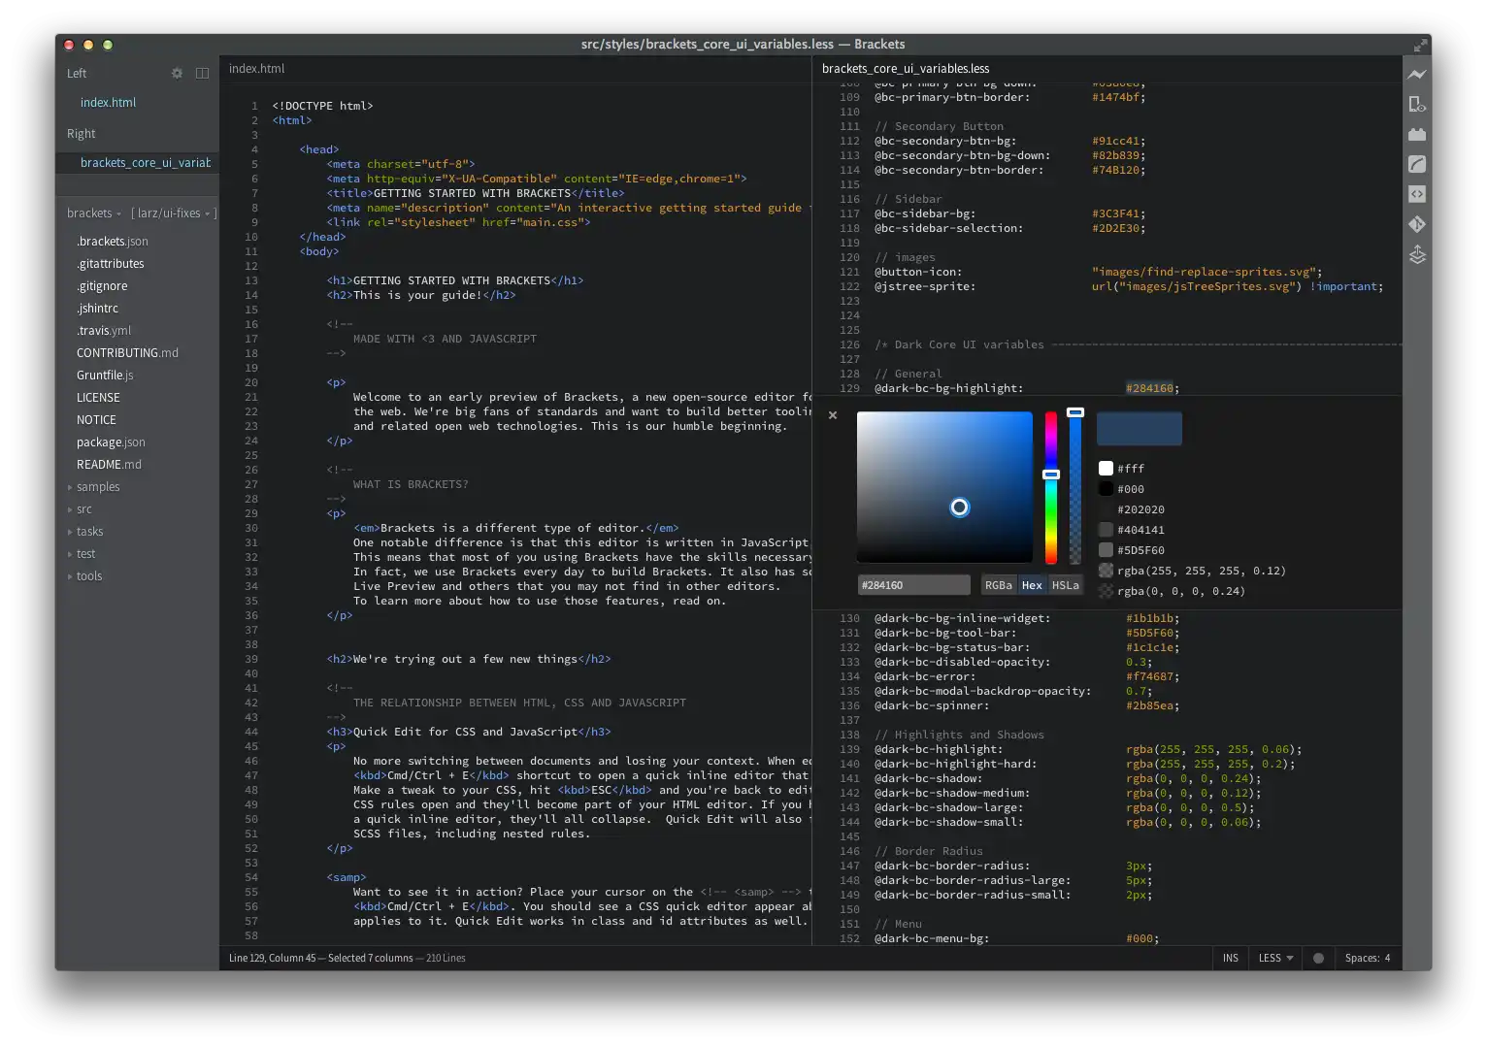The width and height of the screenshot is (1487, 1047).
Task: Open .brackets.json in file tree
Action: [x=113, y=242]
